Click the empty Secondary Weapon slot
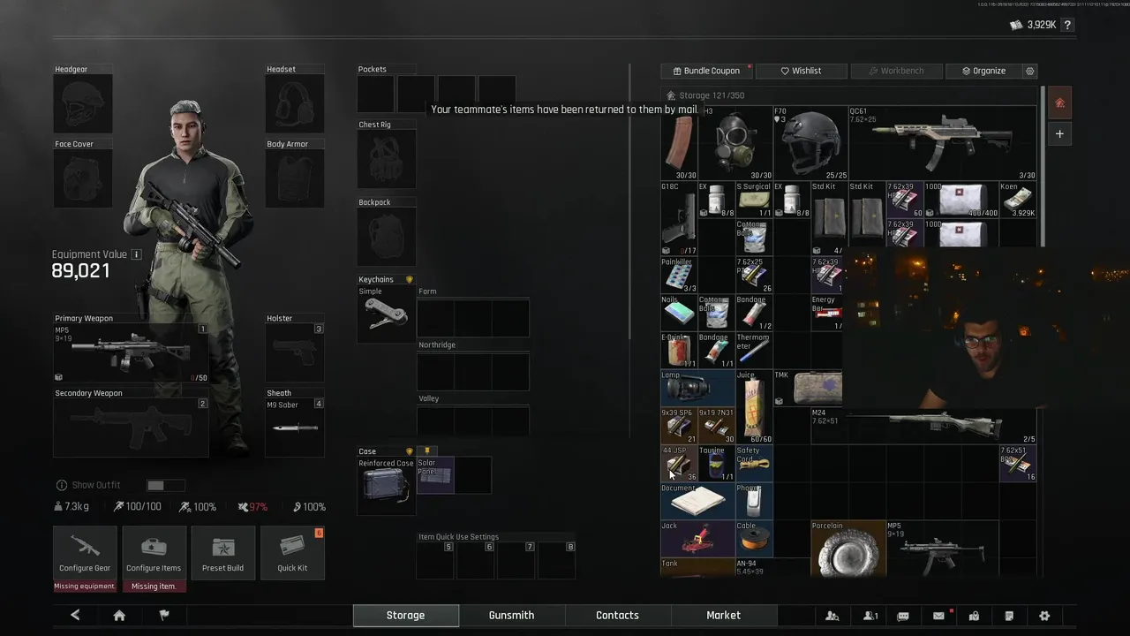The image size is (1130, 636). click(x=131, y=428)
